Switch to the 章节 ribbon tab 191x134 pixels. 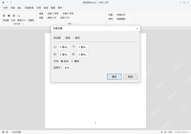[60, 8]
